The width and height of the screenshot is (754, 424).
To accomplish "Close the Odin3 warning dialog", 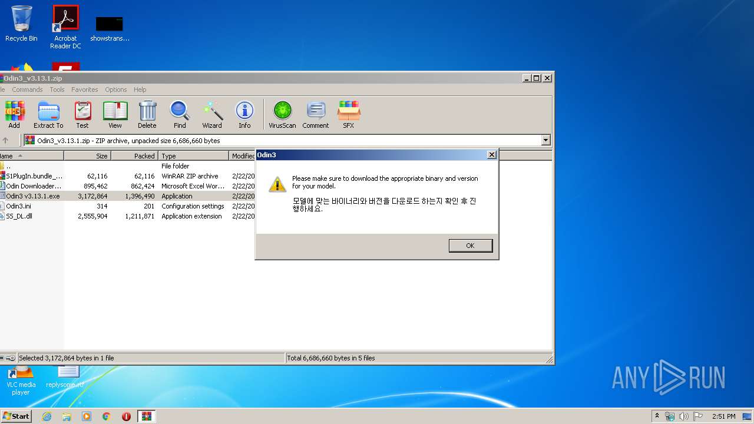I will (492, 155).
